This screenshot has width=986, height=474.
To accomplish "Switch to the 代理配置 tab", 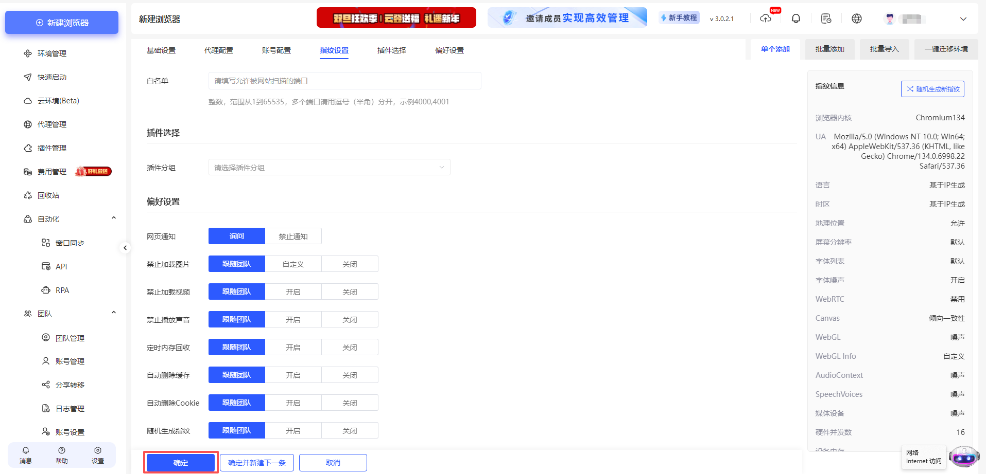I will (218, 50).
